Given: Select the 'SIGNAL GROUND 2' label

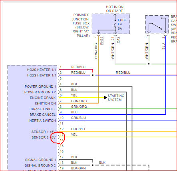Looking at the screenshot, I should click(40, 165).
